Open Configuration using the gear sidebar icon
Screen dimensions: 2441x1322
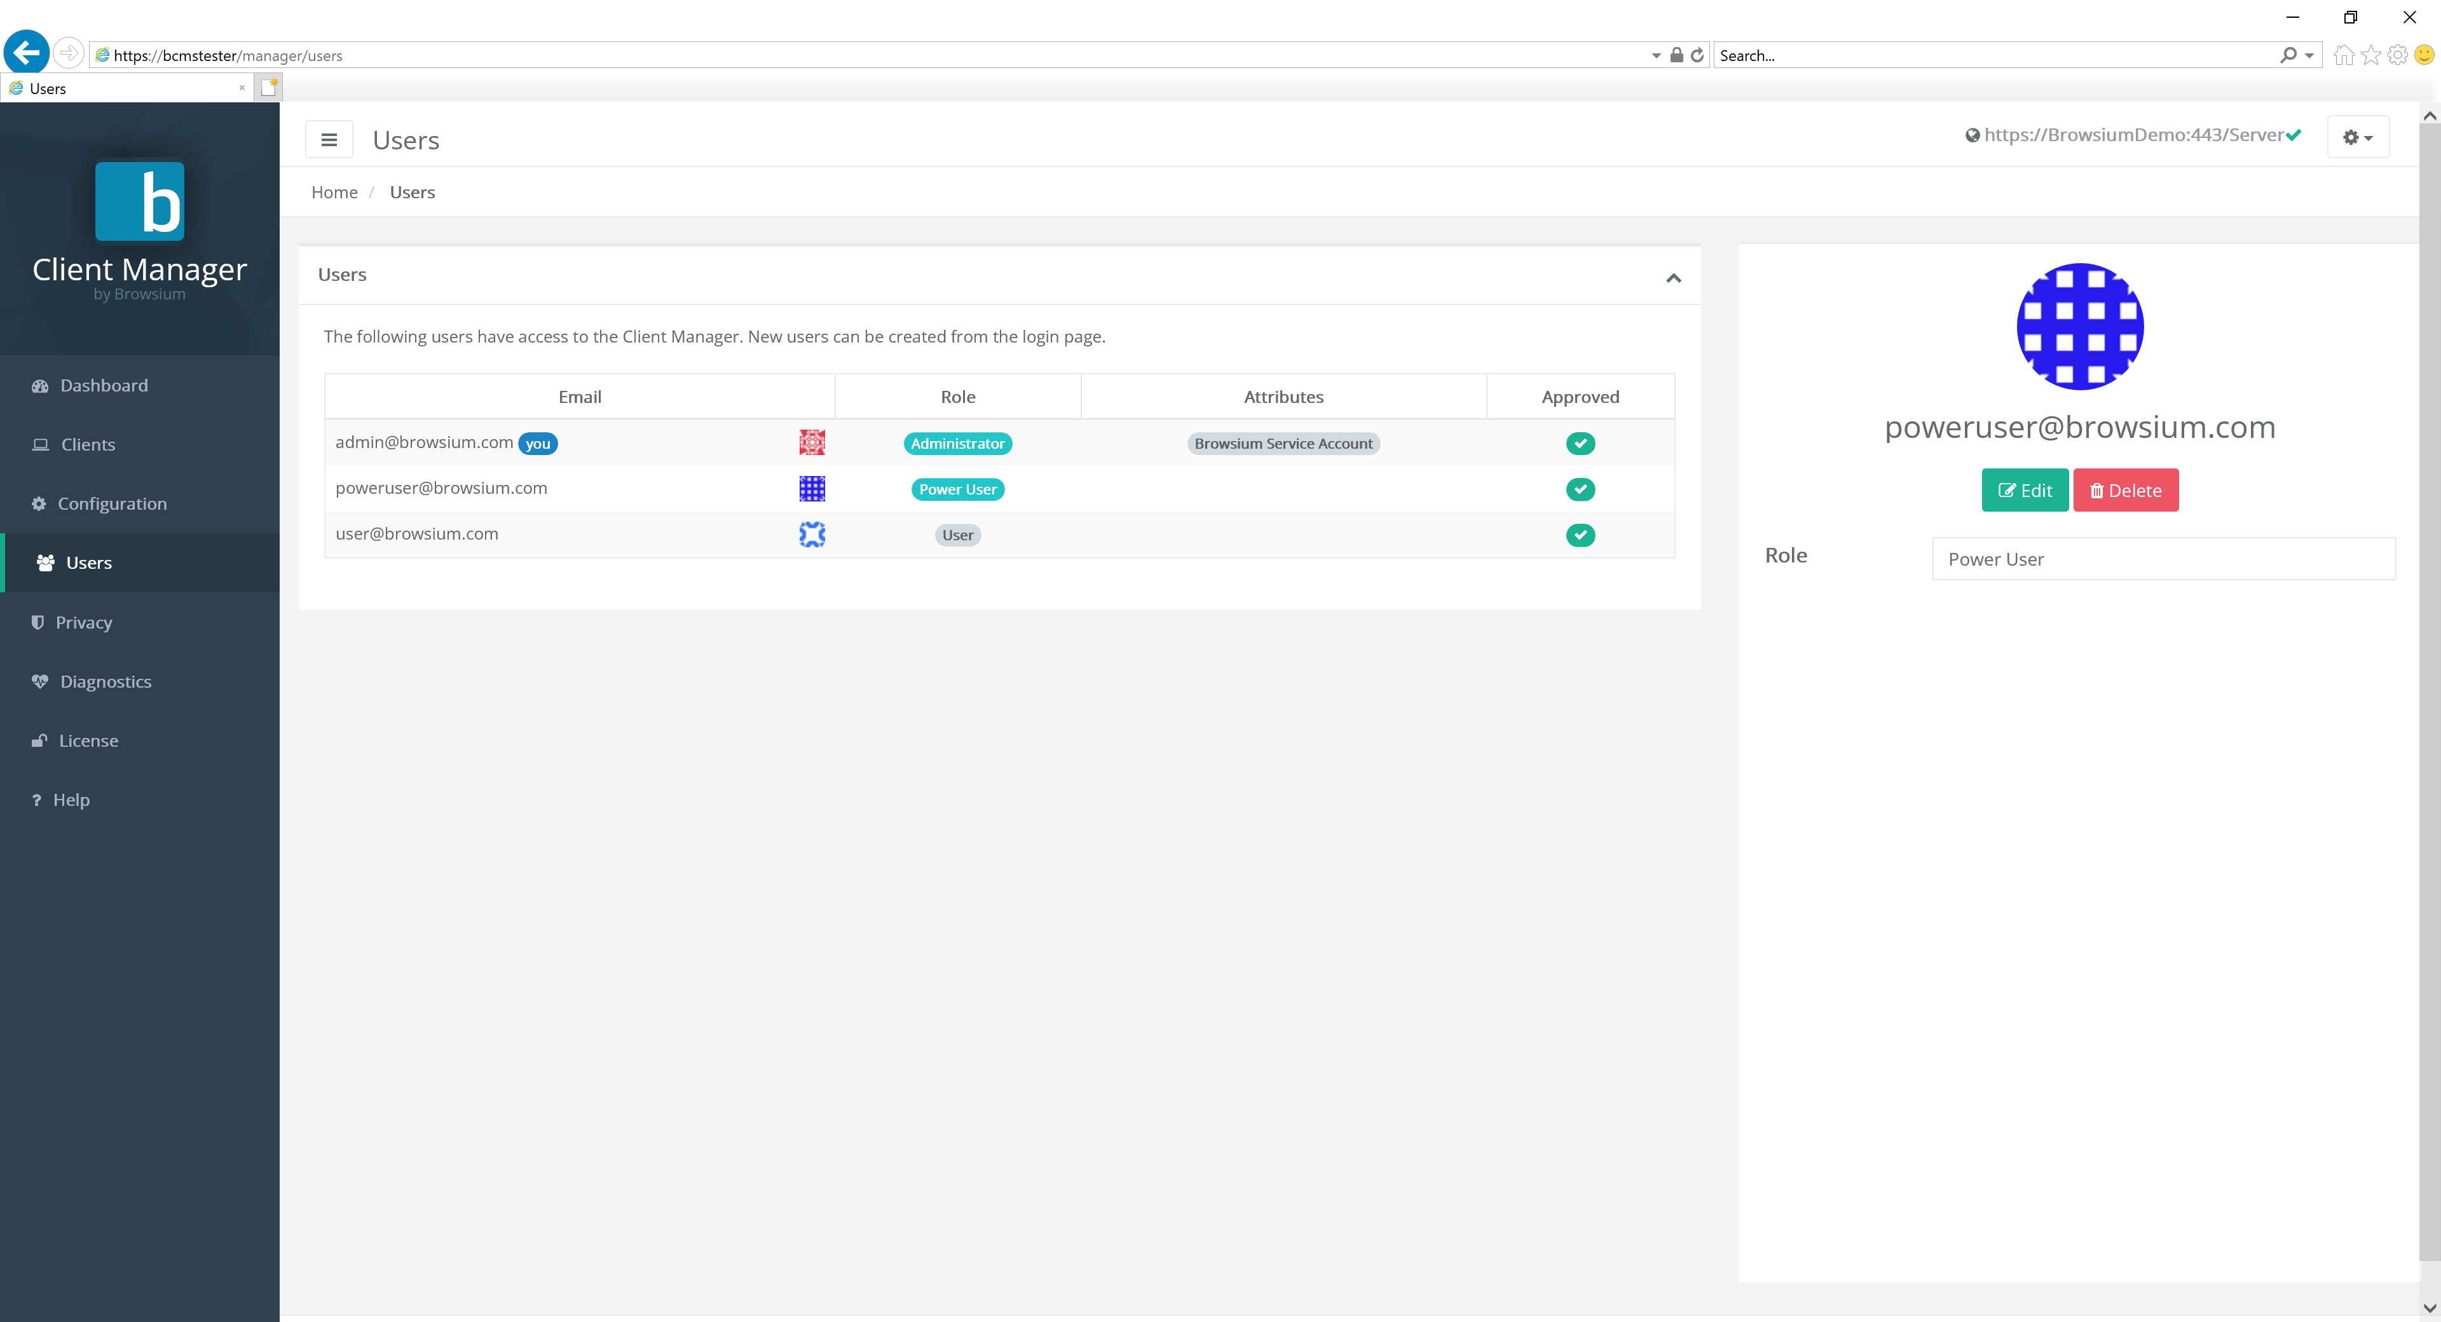coord(39,503)
